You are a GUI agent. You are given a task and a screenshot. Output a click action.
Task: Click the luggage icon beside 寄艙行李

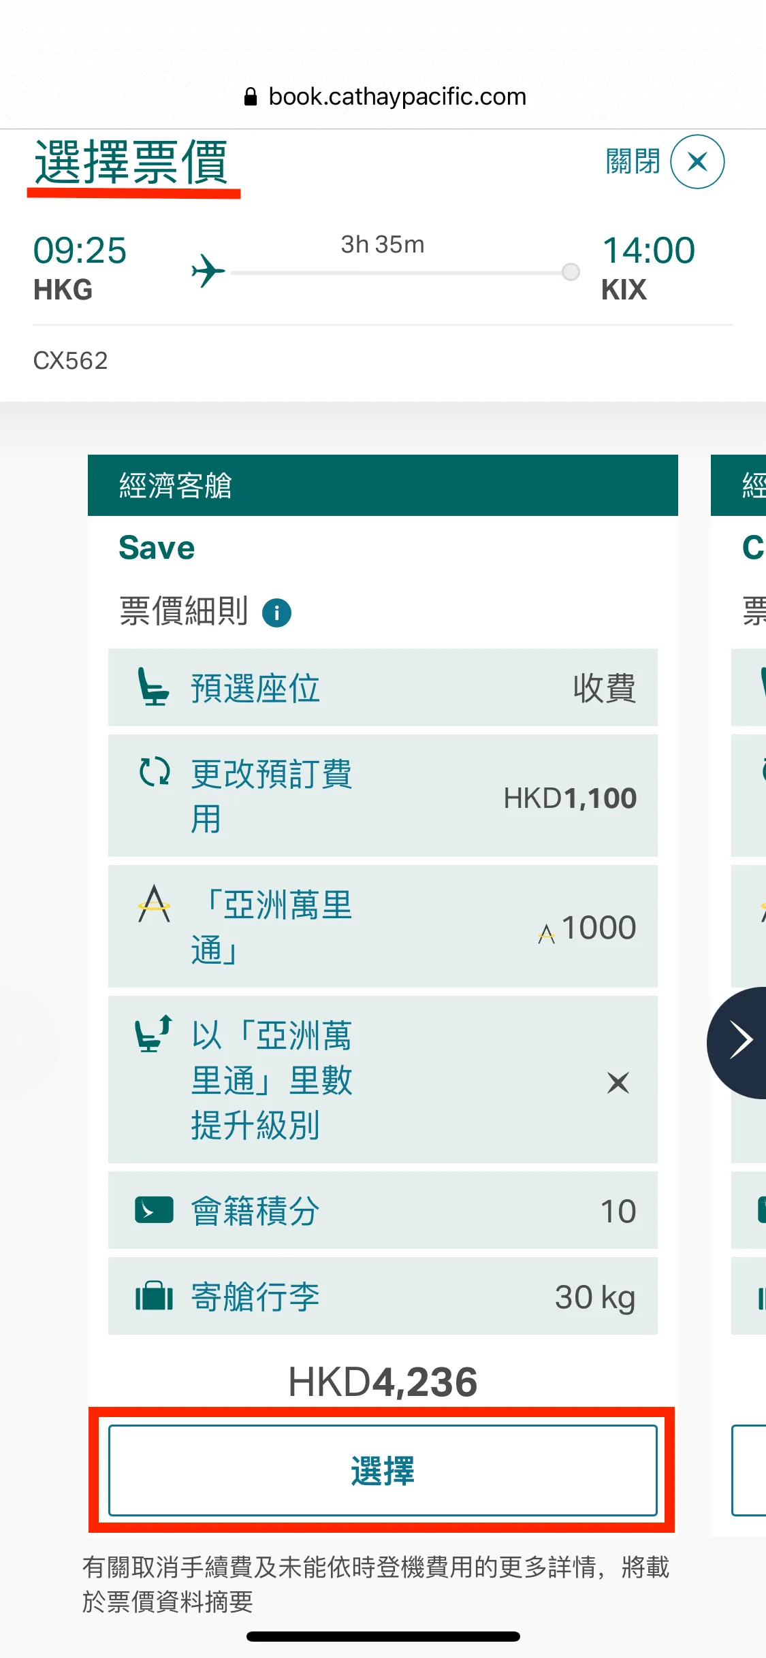coord(154,1295)
